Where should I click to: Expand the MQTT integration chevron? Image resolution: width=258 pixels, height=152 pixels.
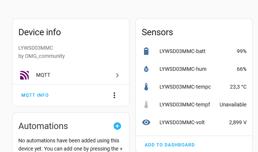click(x=117, y=75)
